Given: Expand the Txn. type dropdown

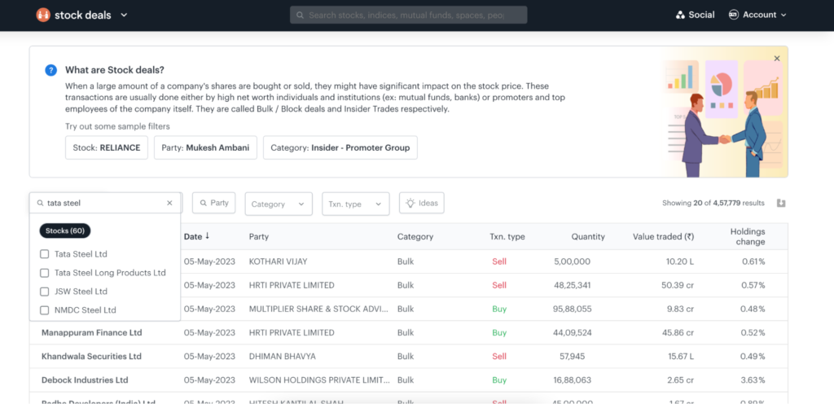Looking at the screenshot, I should (355, 204).
